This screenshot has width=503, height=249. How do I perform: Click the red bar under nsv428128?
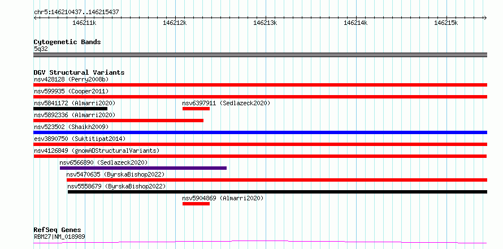pos(261,85)
